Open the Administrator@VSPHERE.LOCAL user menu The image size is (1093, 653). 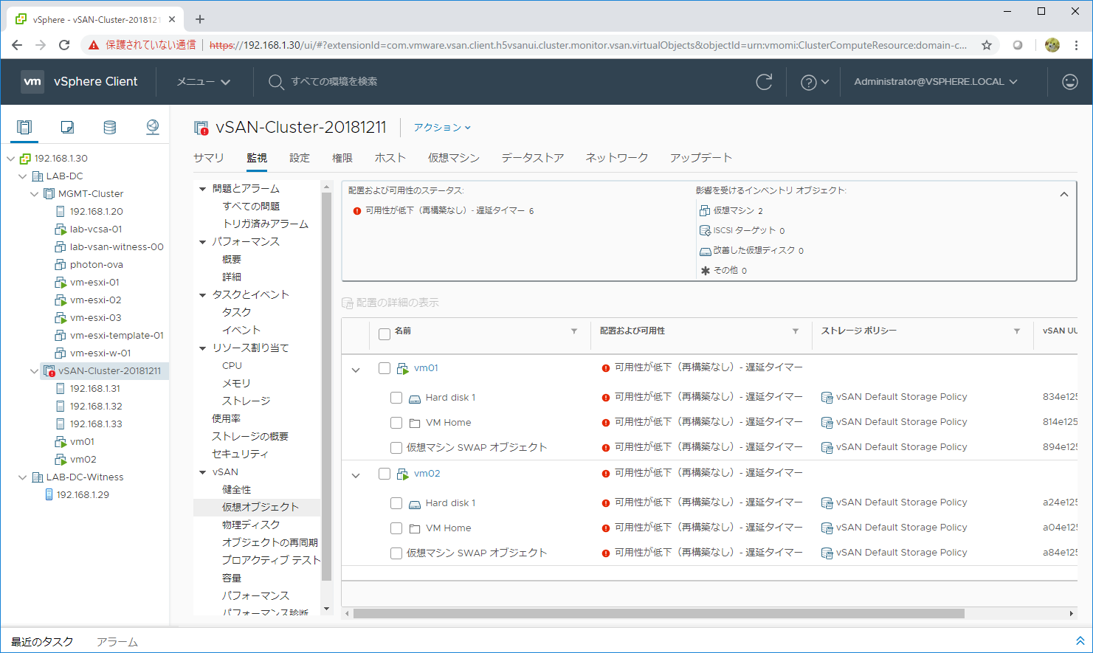pos(936,82)
